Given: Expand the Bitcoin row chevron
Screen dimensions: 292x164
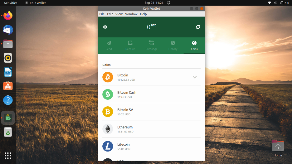Looking at the screenshot, I should pos(195,77).
